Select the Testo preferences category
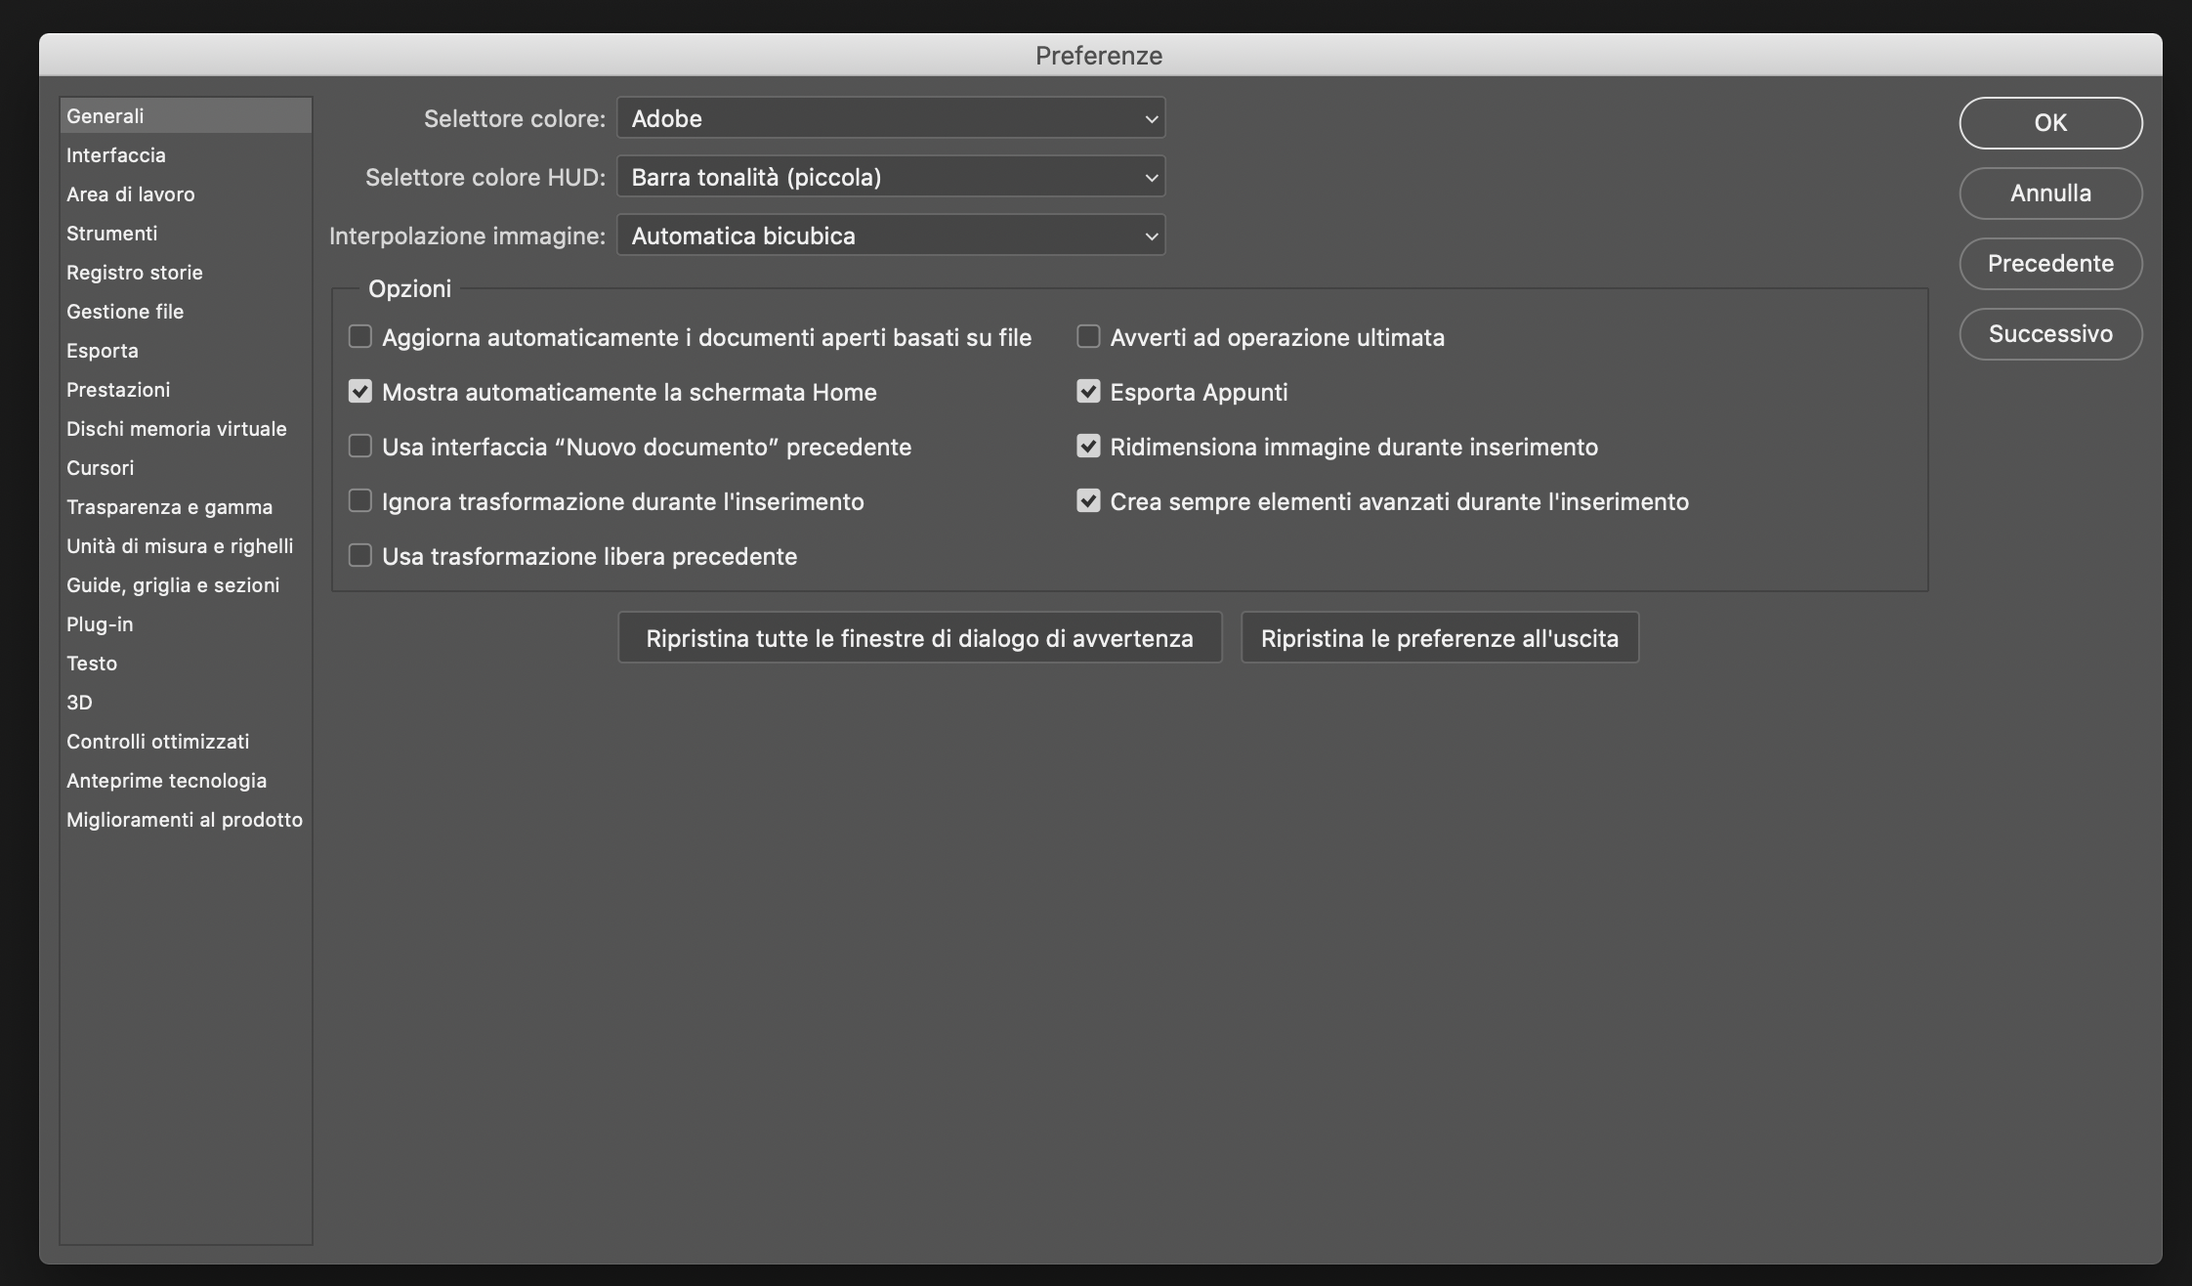2192x1286 pixels. pyautogui.click(x=91, y=663)
